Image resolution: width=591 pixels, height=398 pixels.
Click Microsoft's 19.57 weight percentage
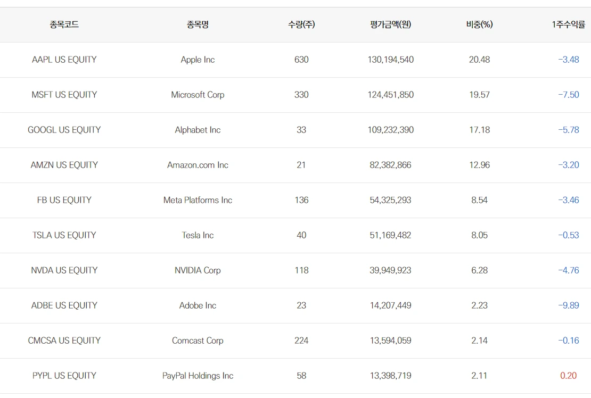(x=479, y=95)
